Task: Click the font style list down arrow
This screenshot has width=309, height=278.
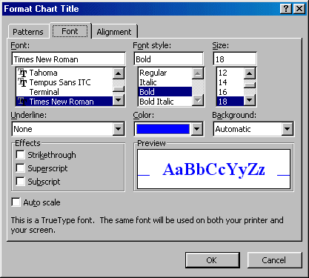Action: [x=198, y=100]
